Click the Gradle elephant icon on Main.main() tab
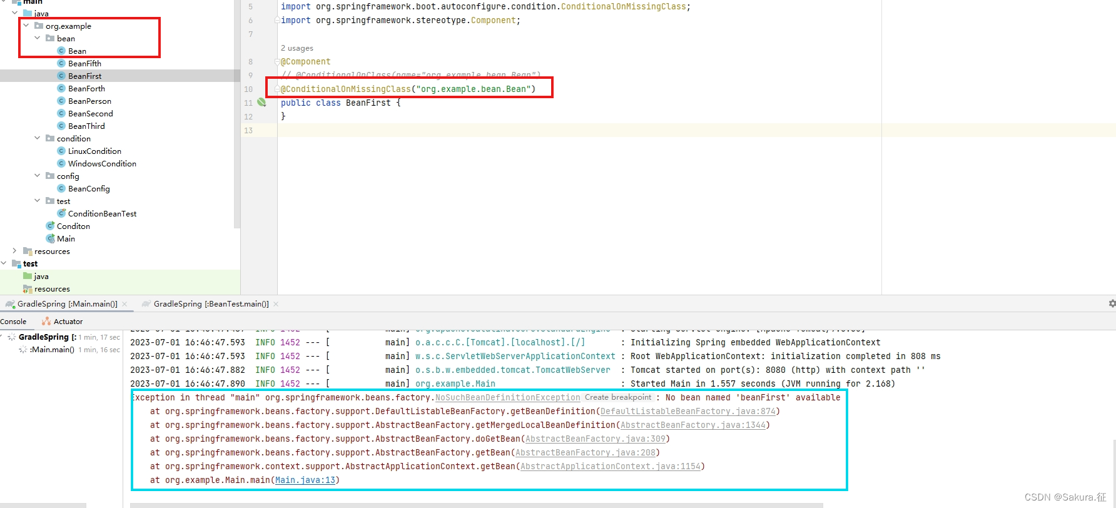Image resolution: width=1116 pixels, height=508 pixels. [10, 304]
